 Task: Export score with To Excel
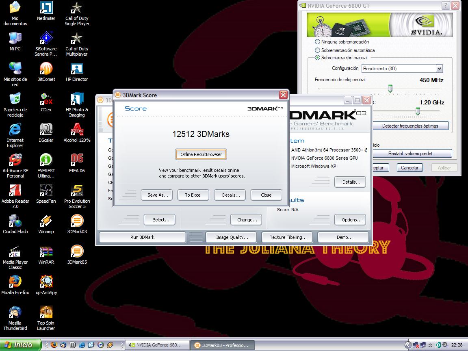pyautogui.click(x=193, y=195)
